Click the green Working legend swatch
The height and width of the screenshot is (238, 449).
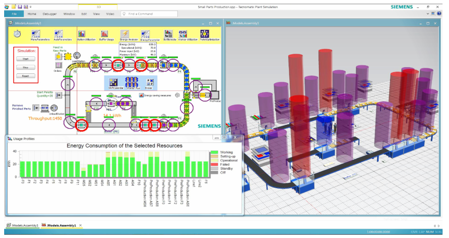[x=214, y=152]
